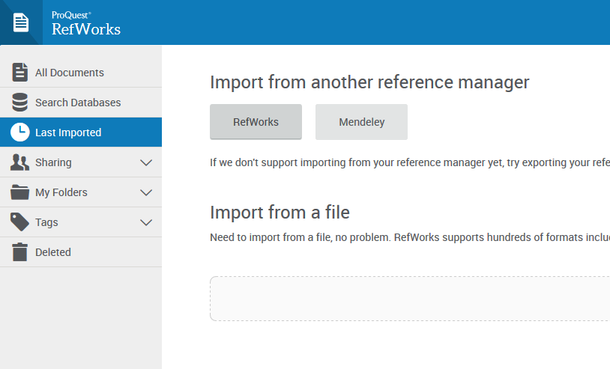Click text 'Need to import from a file'
This screenshot has height=369, width=610.
coord(271,237)
